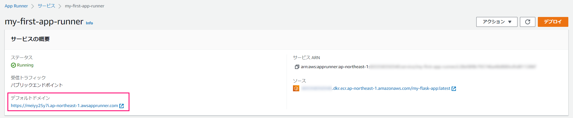The height and width of the screenshot is (118, 573).
Task: Expand the アクション dropdown menu
Action: point(497,22)
